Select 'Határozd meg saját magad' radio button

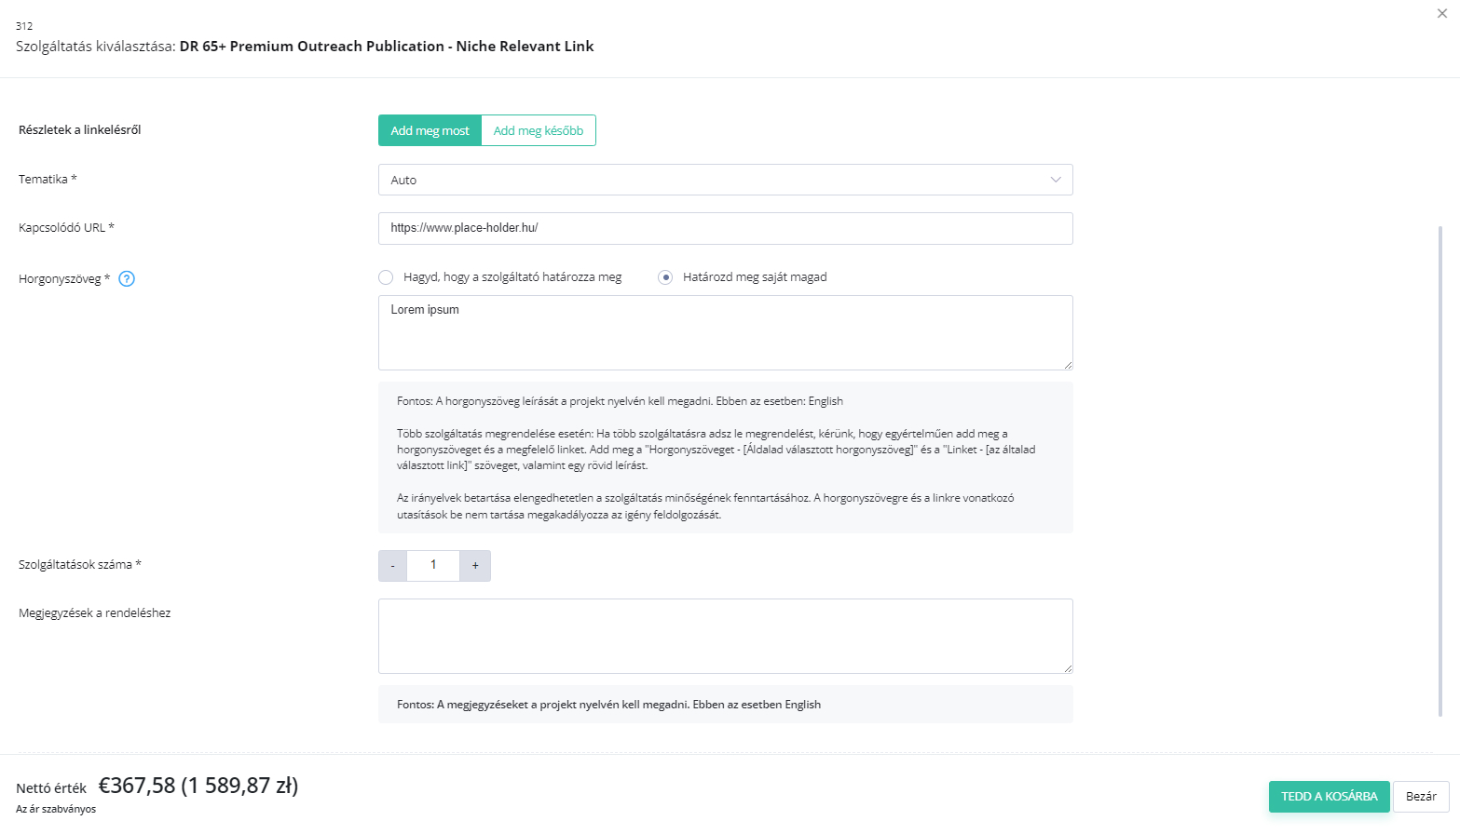[665, 277]
